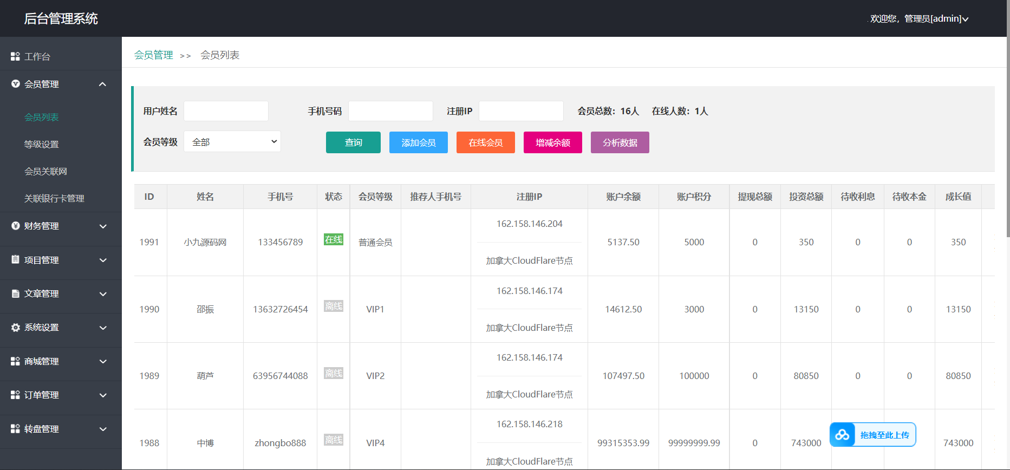Click the 文章管理 document icon
The width and height of the screenshot is (1010, 470).
click(15, 293)
